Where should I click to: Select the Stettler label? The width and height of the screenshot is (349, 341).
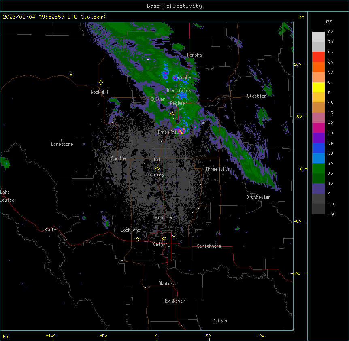coord(257,96)
